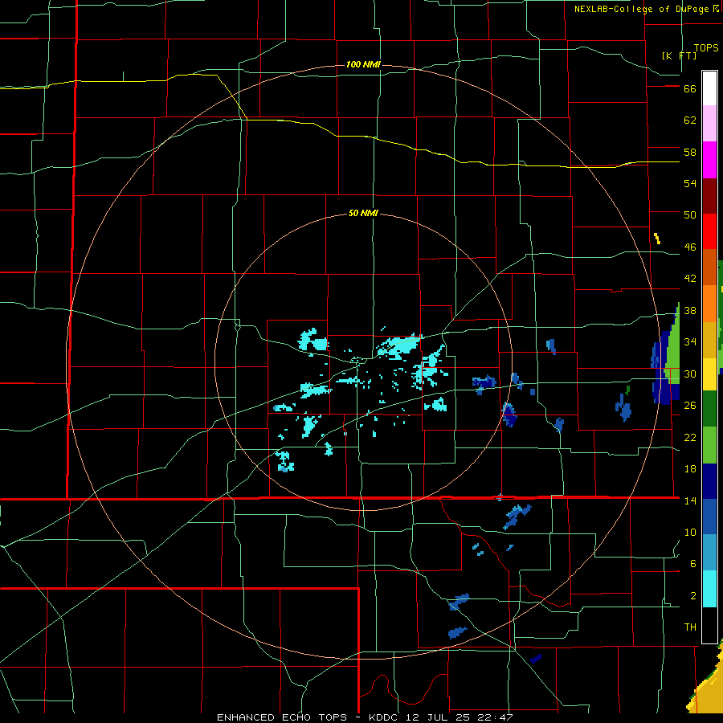Click the navy blue legend swatch
Screen dimensions: 723x723
[709, 481]
